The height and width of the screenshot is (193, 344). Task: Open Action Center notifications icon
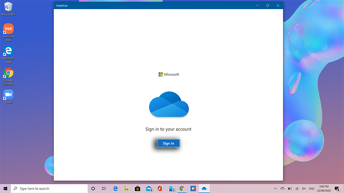(337, 188)
